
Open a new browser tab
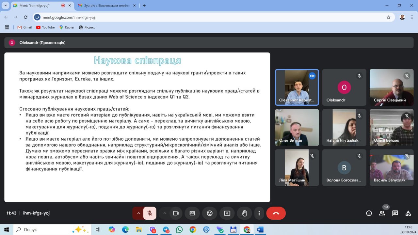(x=144, y=6)
